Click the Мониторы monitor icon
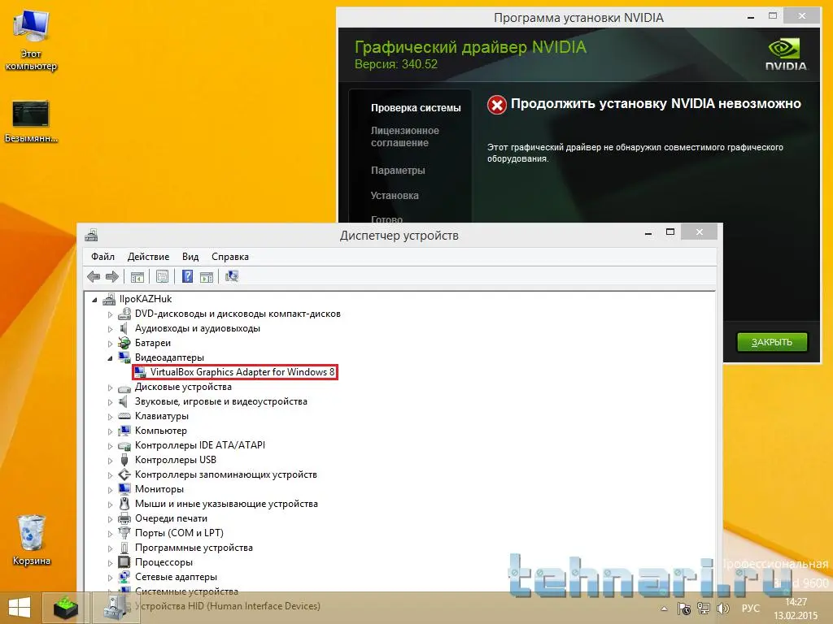 [124, 488]
